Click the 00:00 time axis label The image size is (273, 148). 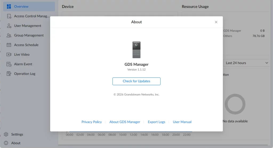pos(70,135)
